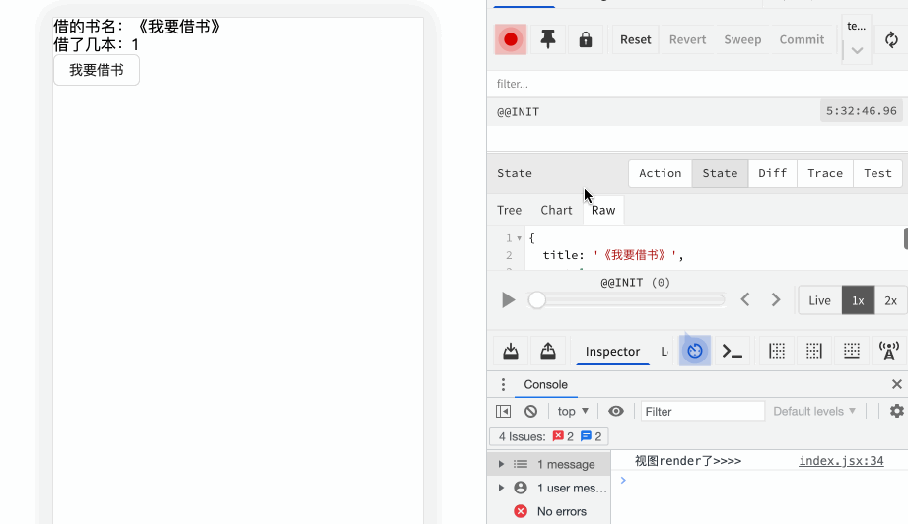Switch to the Diff tab

(x=773, y=173)
